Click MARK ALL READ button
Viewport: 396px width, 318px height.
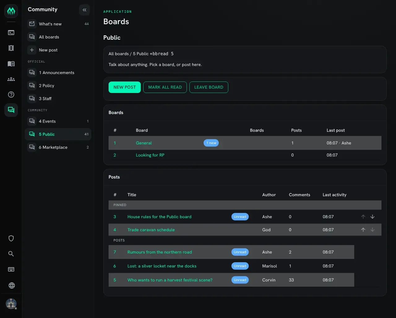(165, 87)
